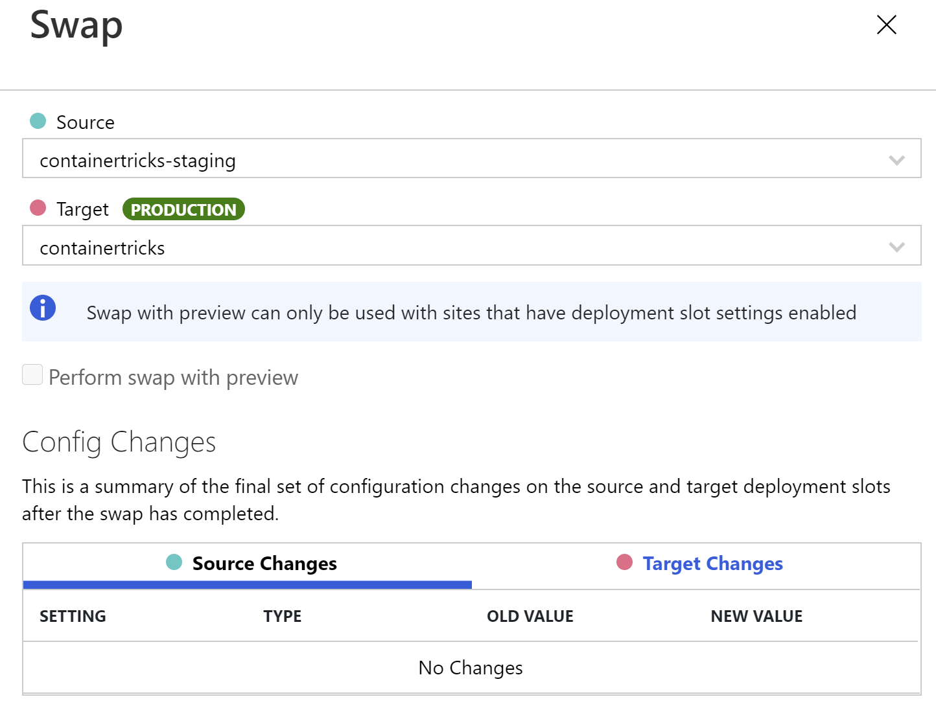Screen dimensions: 936x721
Task: Click the green PRODUCTION badge
Action: (x=183, y=209)
